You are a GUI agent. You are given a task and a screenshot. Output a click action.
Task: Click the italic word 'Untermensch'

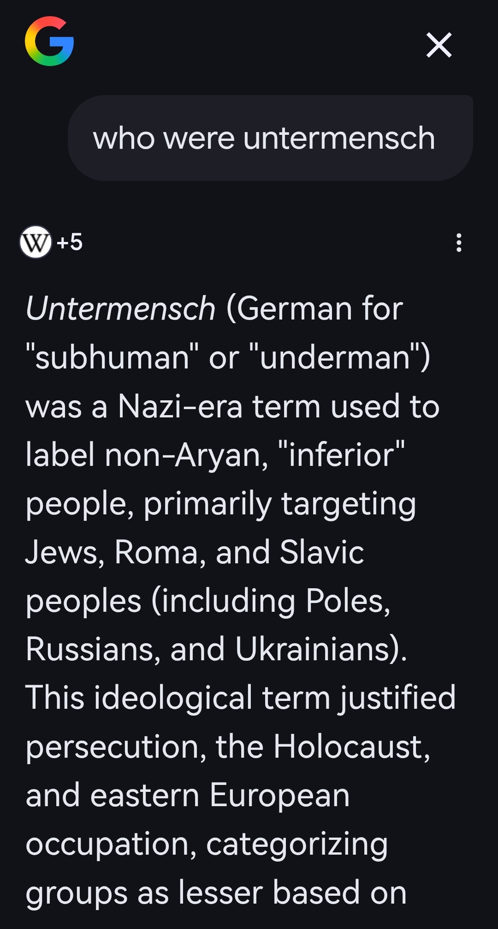point(121,308)
